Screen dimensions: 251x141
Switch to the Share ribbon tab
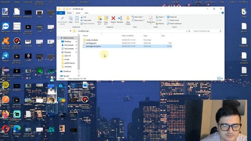click(x=78, y=13)
